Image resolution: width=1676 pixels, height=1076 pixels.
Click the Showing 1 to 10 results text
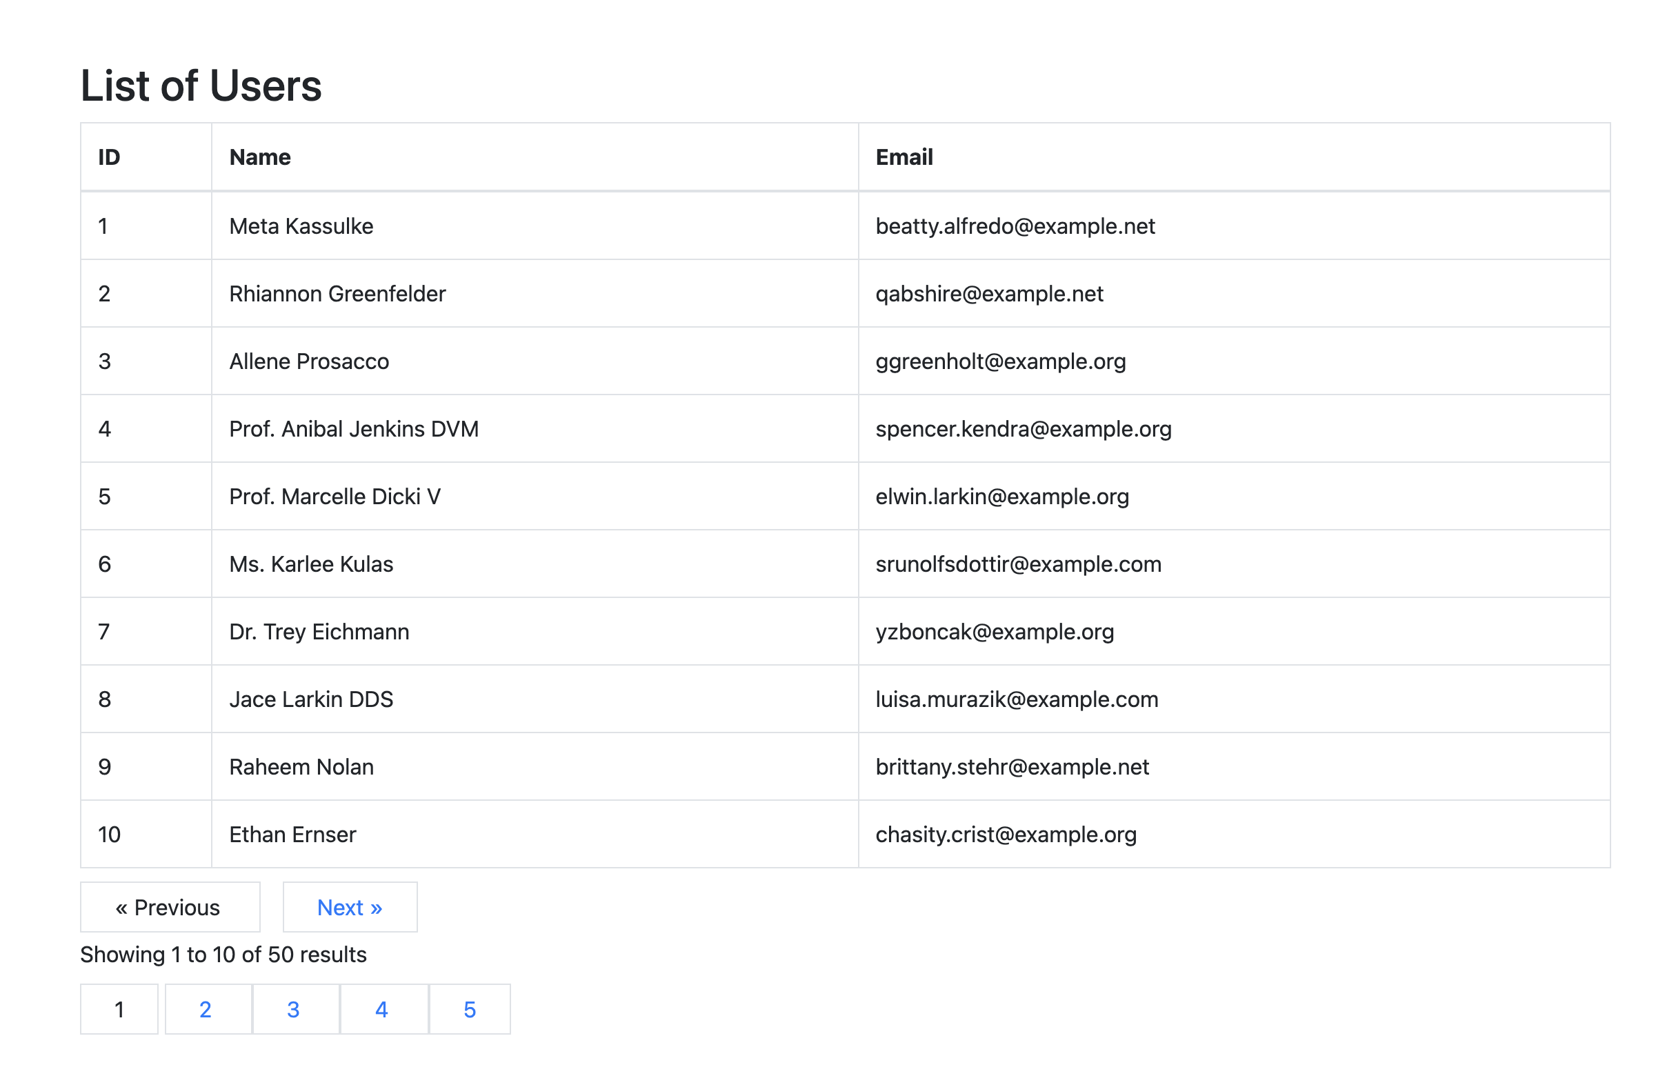point(223,954)
